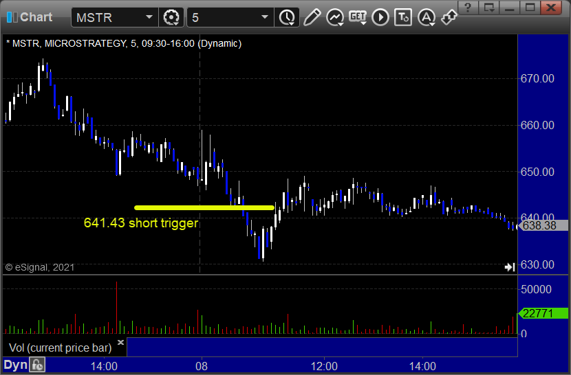Click the 22771 volume value marker
The image size is (571, 375).
point(542,313)
